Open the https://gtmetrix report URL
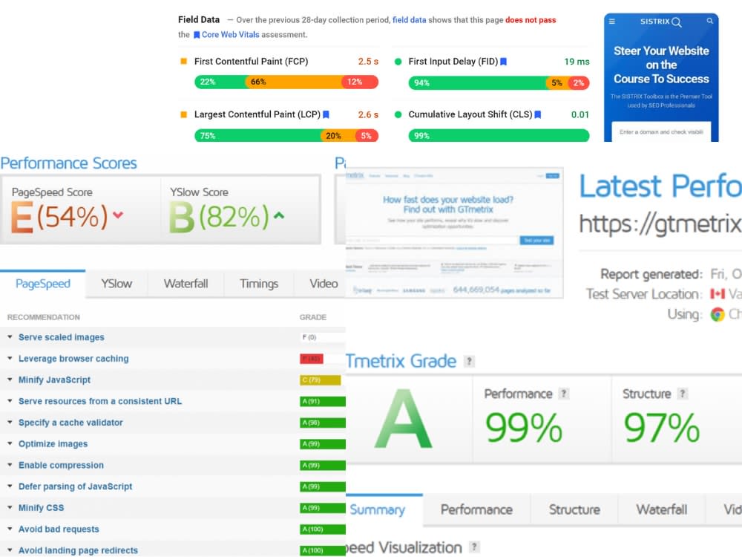The image size is (742, 557). 660,223
